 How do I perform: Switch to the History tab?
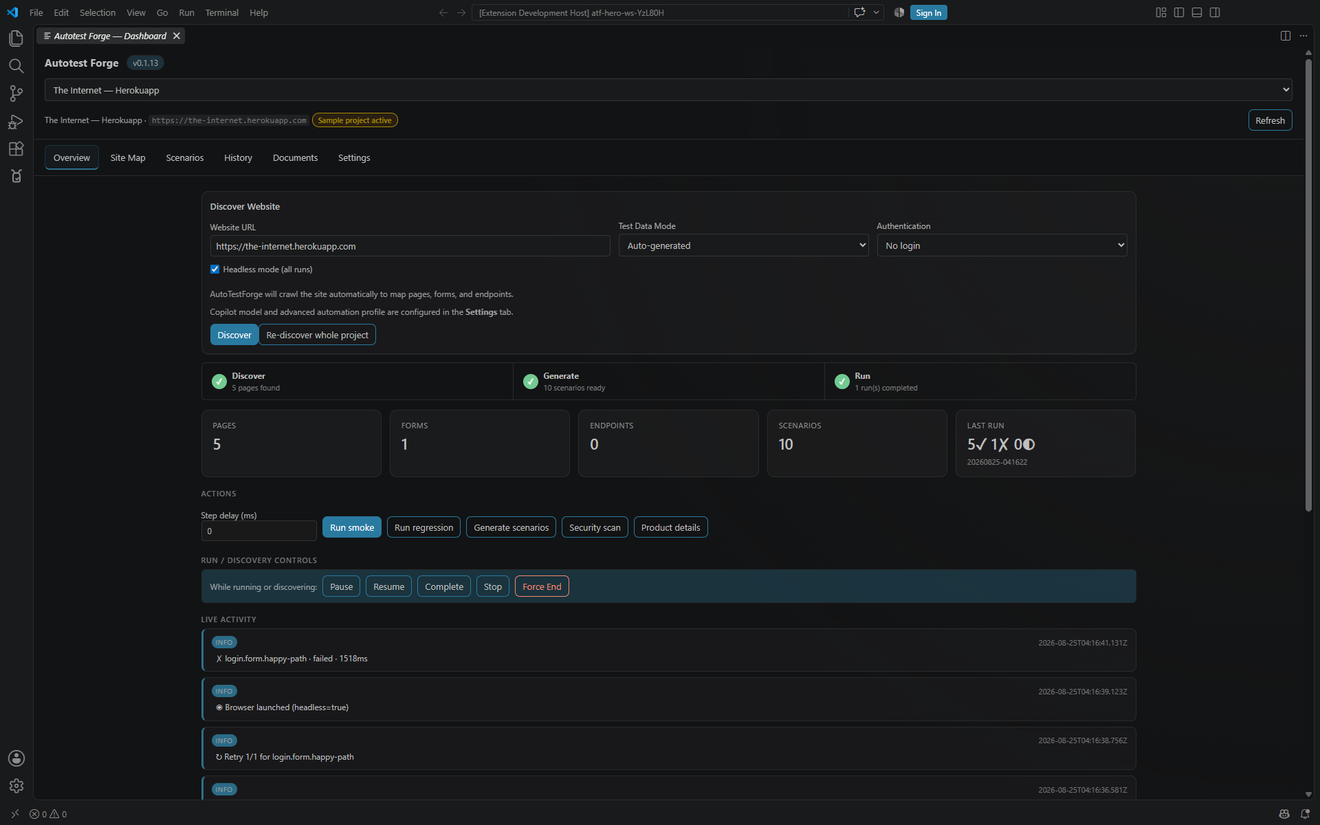point(238,157)
